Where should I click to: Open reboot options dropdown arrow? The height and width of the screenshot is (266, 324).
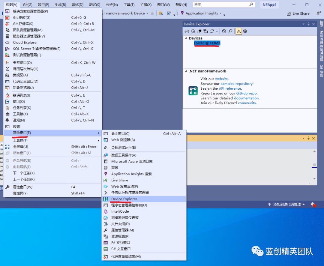(x=217, y=31)
